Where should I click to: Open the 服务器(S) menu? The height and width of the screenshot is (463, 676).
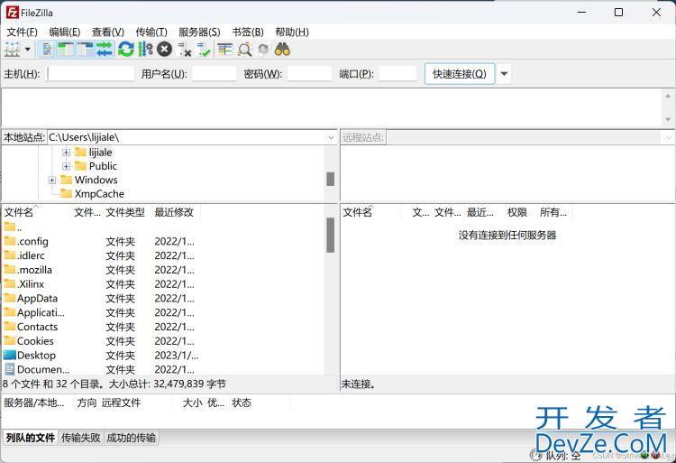click(x=199, y=32)
